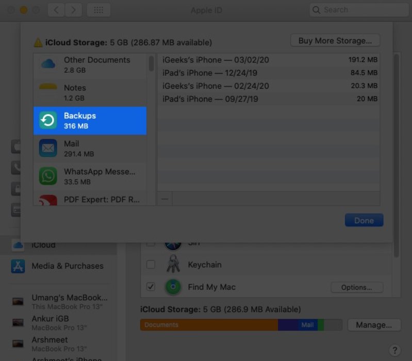Screen dimensions: 412x361
Task: Click Buy More Storage button
Action: tap(335, 40)
